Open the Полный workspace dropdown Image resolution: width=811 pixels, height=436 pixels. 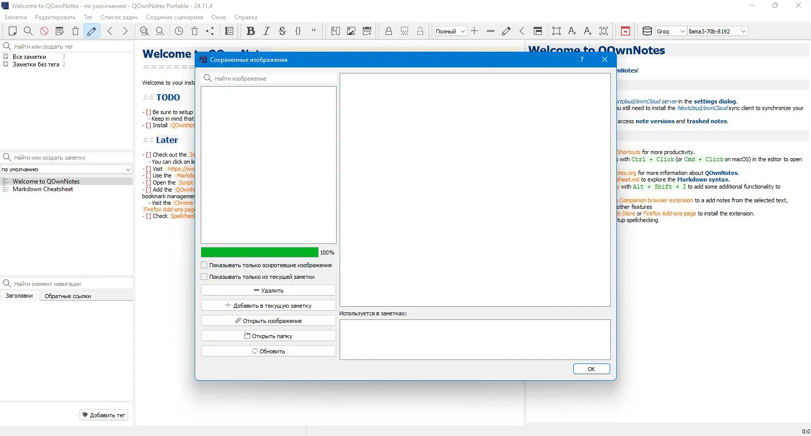[450, 31]
